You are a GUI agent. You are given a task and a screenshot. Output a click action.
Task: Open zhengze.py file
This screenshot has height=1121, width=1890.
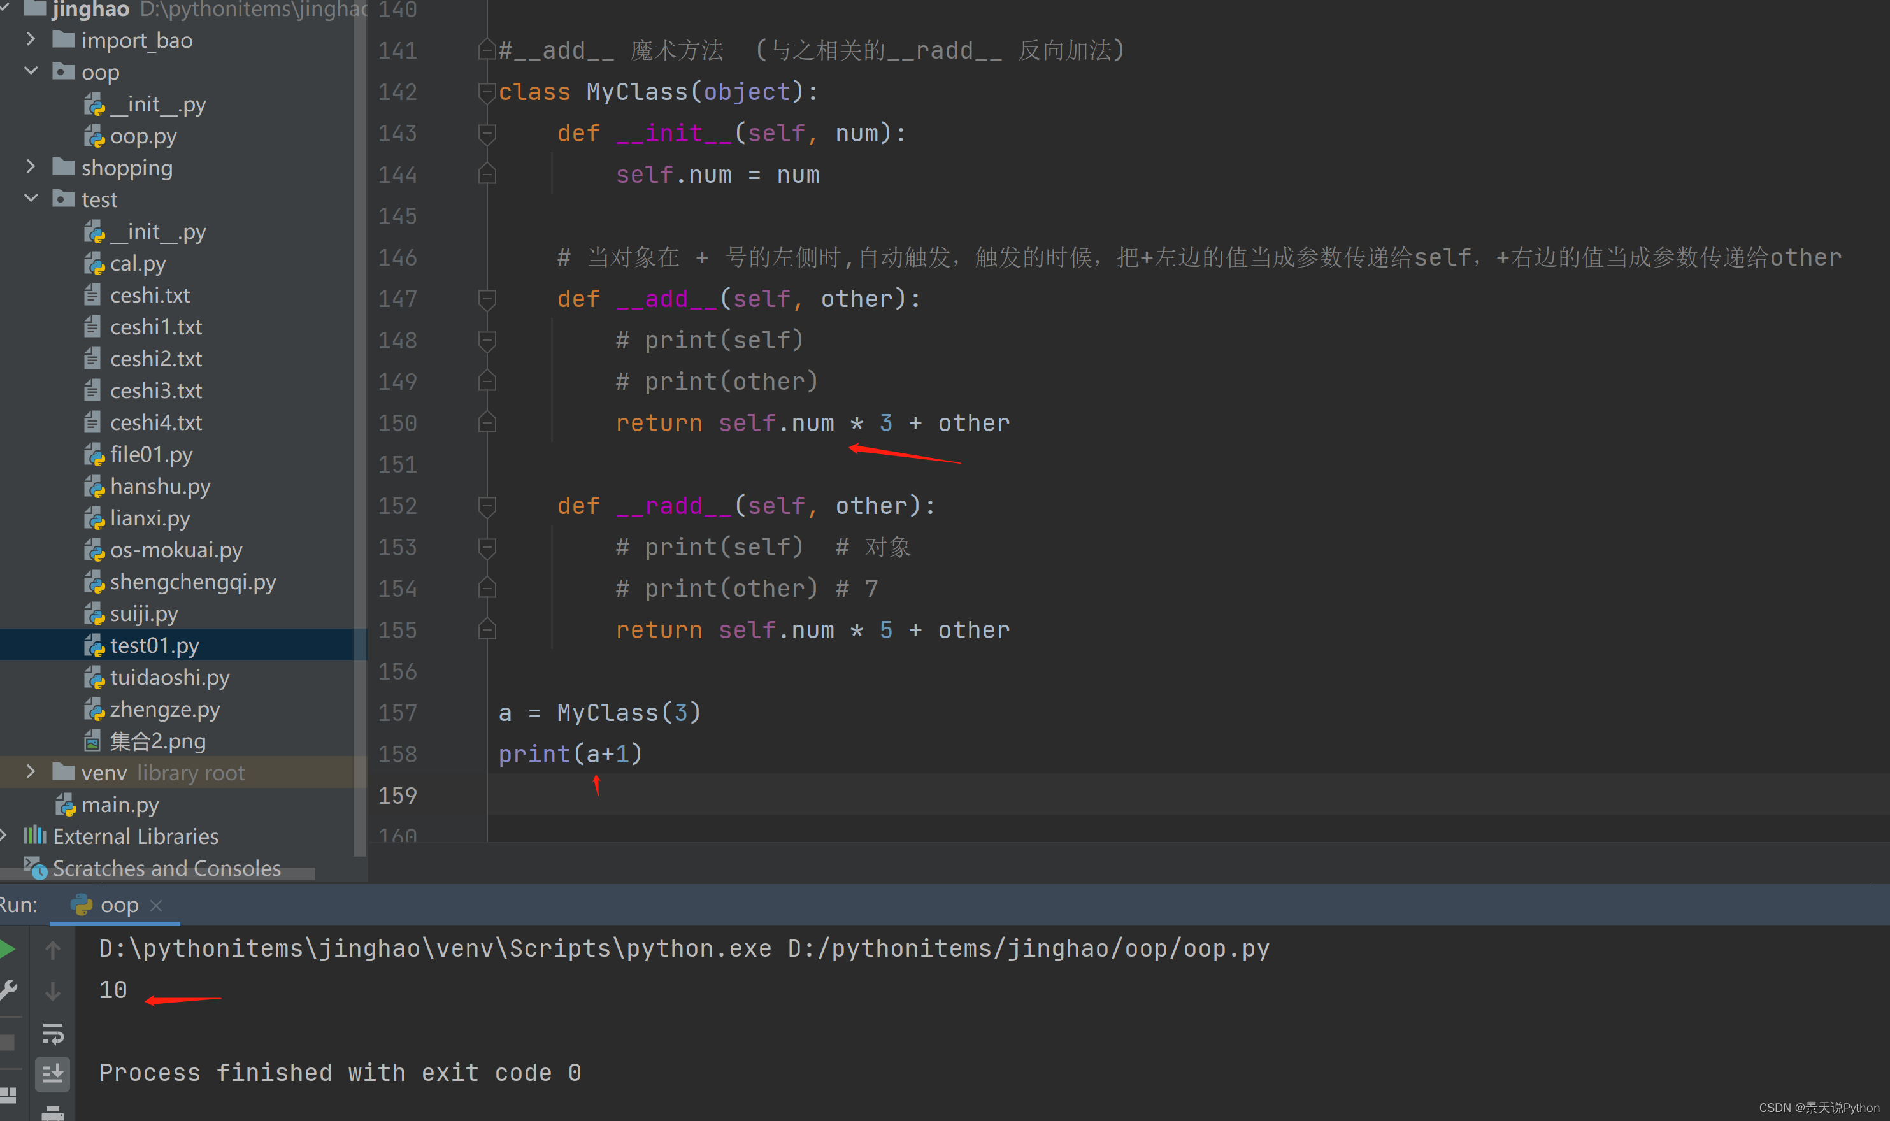(165, 710)
